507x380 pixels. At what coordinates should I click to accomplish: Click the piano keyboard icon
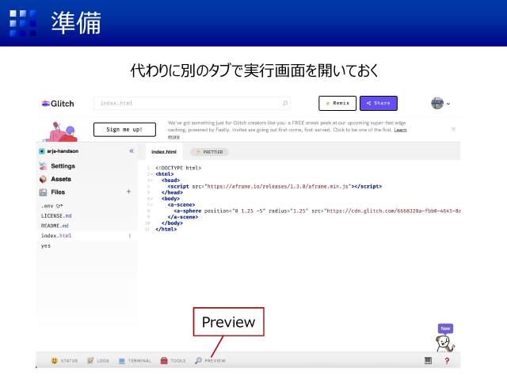tap(429, 360)
